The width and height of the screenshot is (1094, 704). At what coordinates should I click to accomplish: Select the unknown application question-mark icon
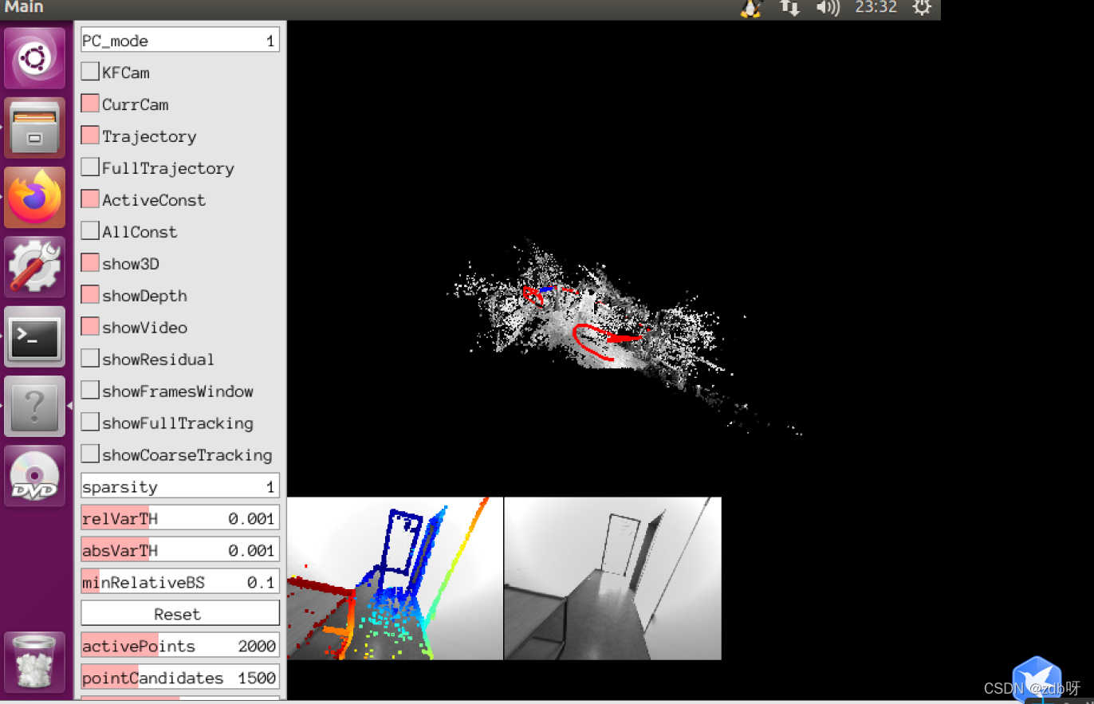pos(34,407)
